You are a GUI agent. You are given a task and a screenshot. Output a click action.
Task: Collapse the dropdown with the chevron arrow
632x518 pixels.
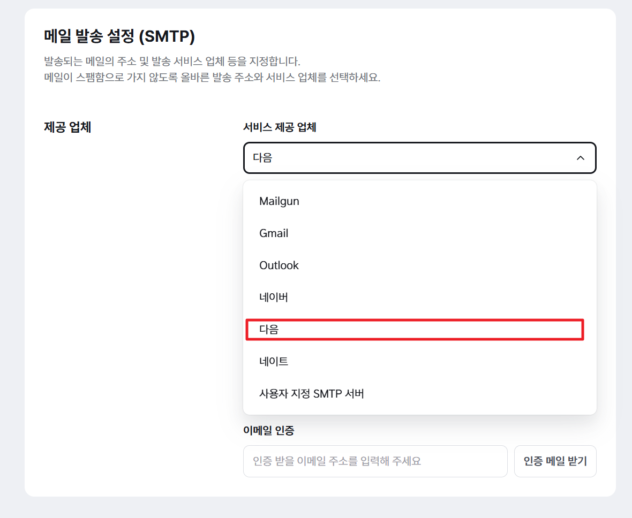(x=580, y=158)
